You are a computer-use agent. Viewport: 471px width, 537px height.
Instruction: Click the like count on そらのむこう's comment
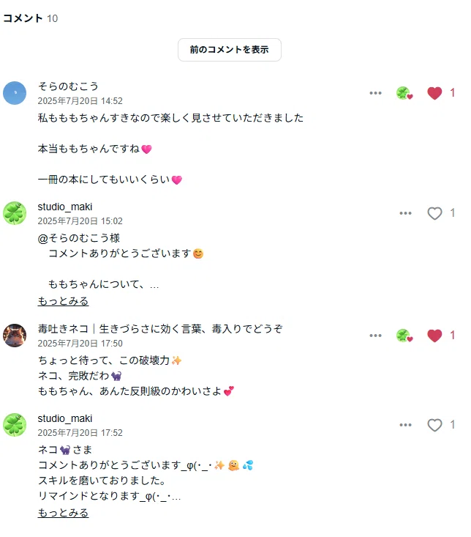452,93
